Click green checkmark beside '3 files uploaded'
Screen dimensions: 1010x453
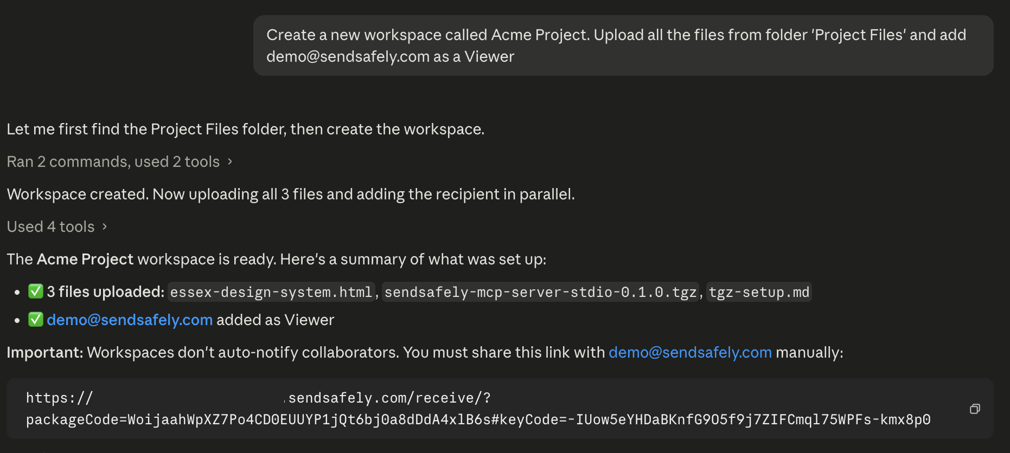pyautogui.click(x=36, y=291)
